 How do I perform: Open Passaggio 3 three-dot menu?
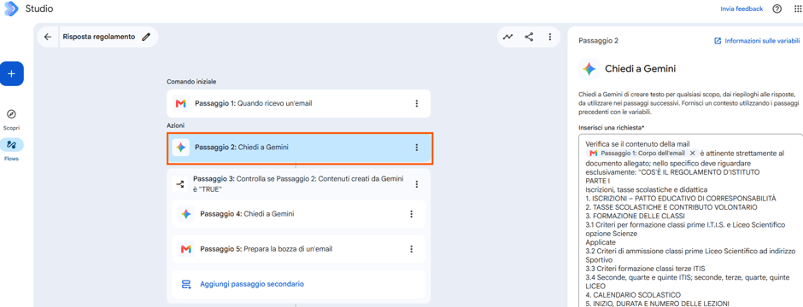416,184
